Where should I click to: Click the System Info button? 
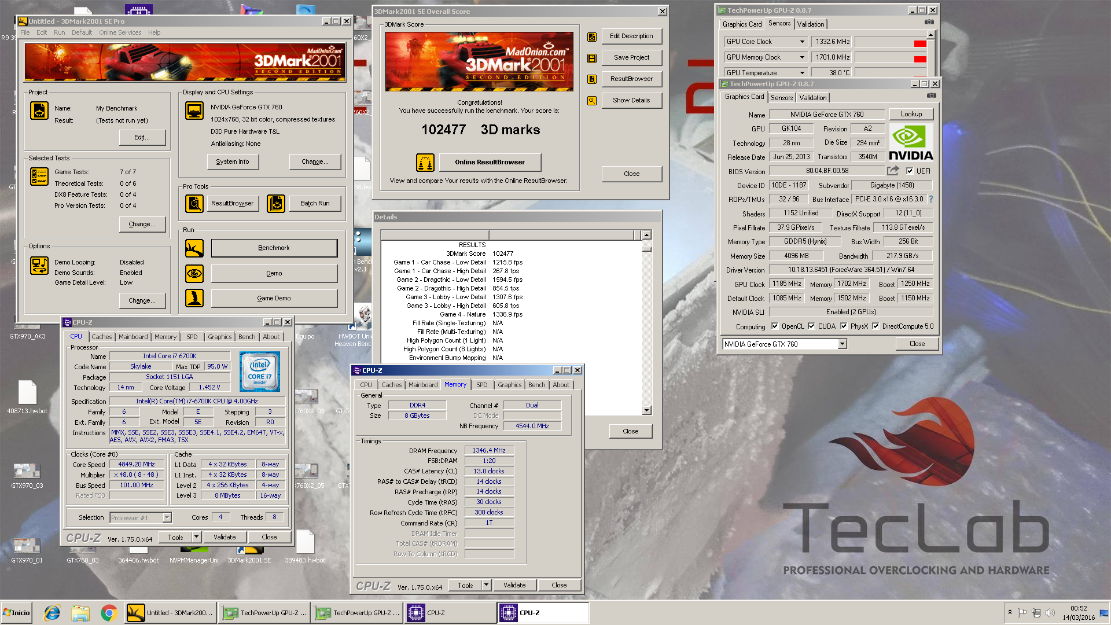click(x=233, y=162)
